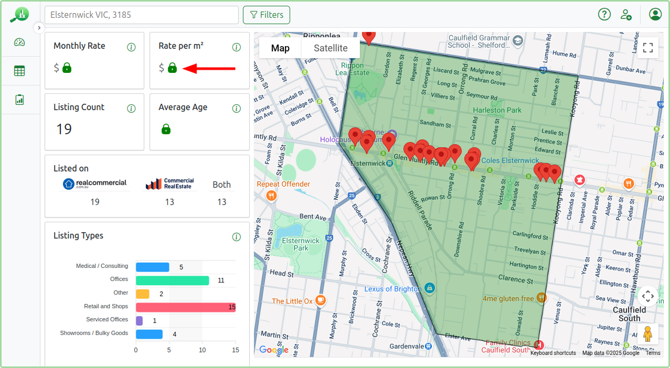670x368 pixels.
Task: Select the dashboard gauge icon in sidebar
Action: (x=20, y=41)
